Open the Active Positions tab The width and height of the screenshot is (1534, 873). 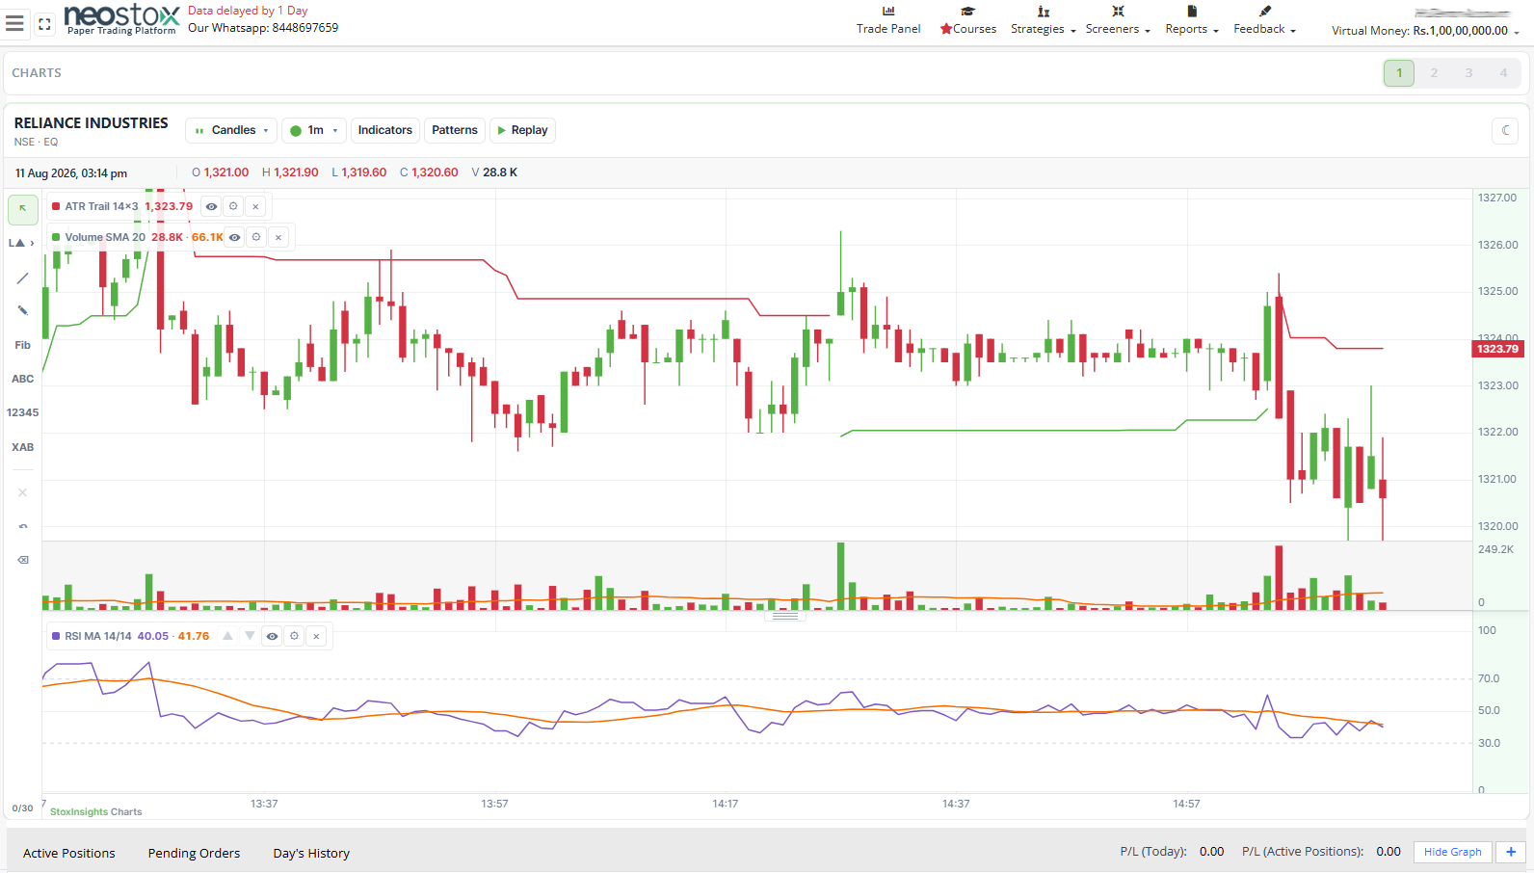pyautogui.click(x=69, y=853)
